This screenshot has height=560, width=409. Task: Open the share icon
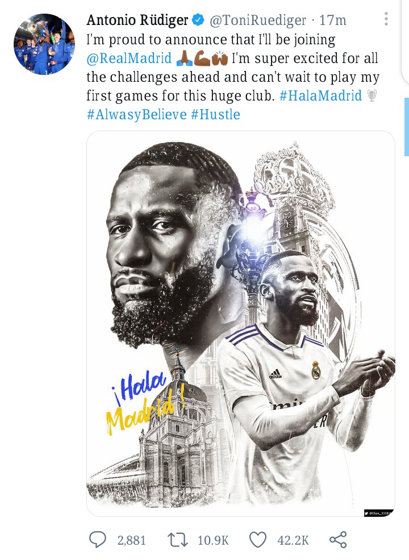(338, 540)
